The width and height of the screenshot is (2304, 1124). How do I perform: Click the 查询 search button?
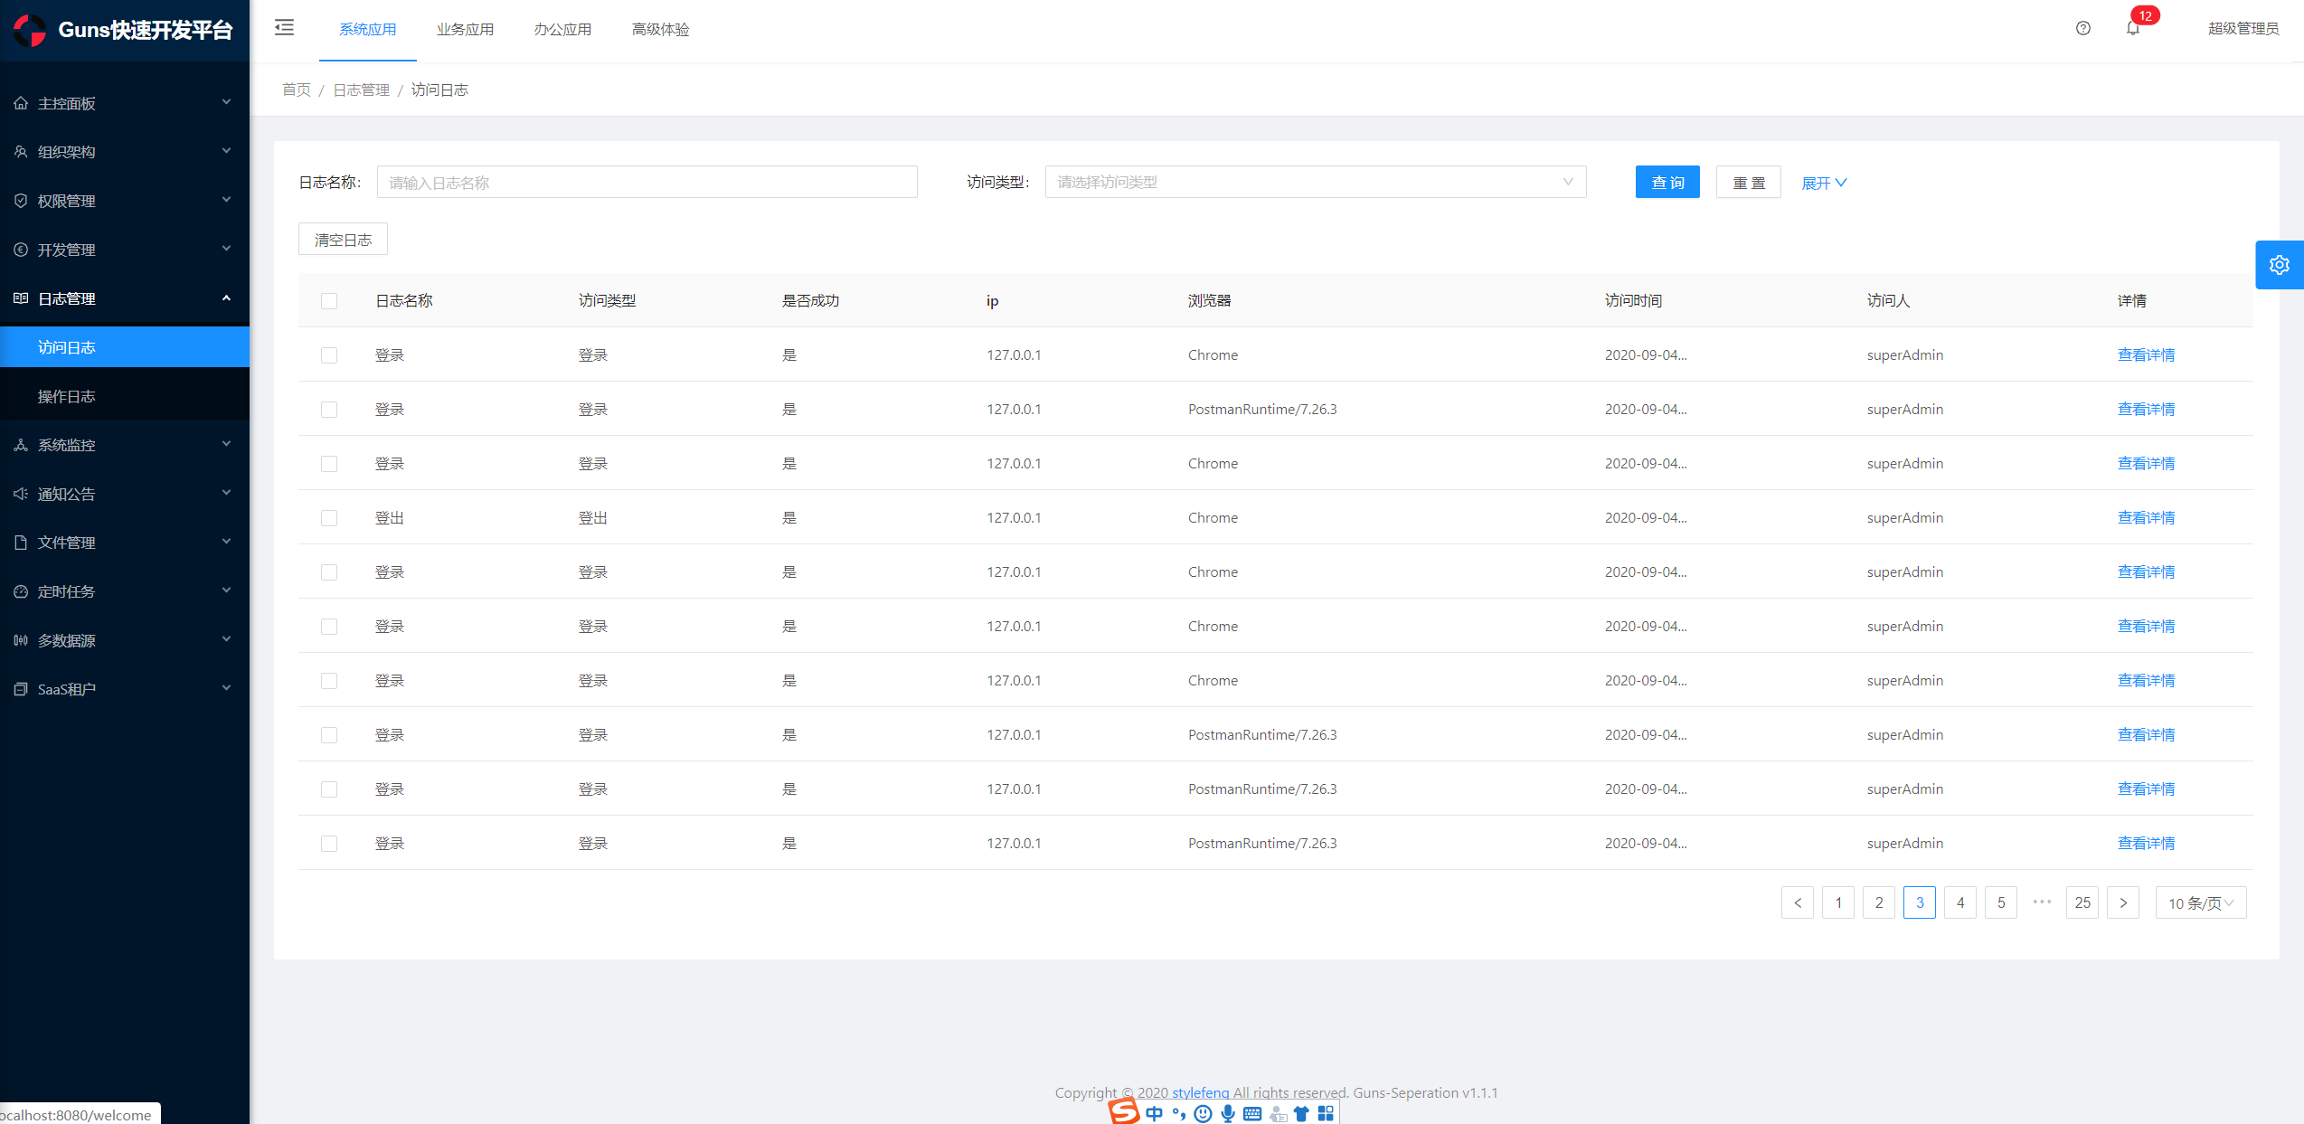[x=1667, y=182]
